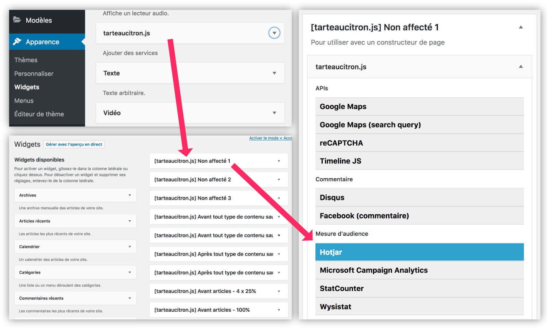Select the Hotjar service

coord(419,252)
